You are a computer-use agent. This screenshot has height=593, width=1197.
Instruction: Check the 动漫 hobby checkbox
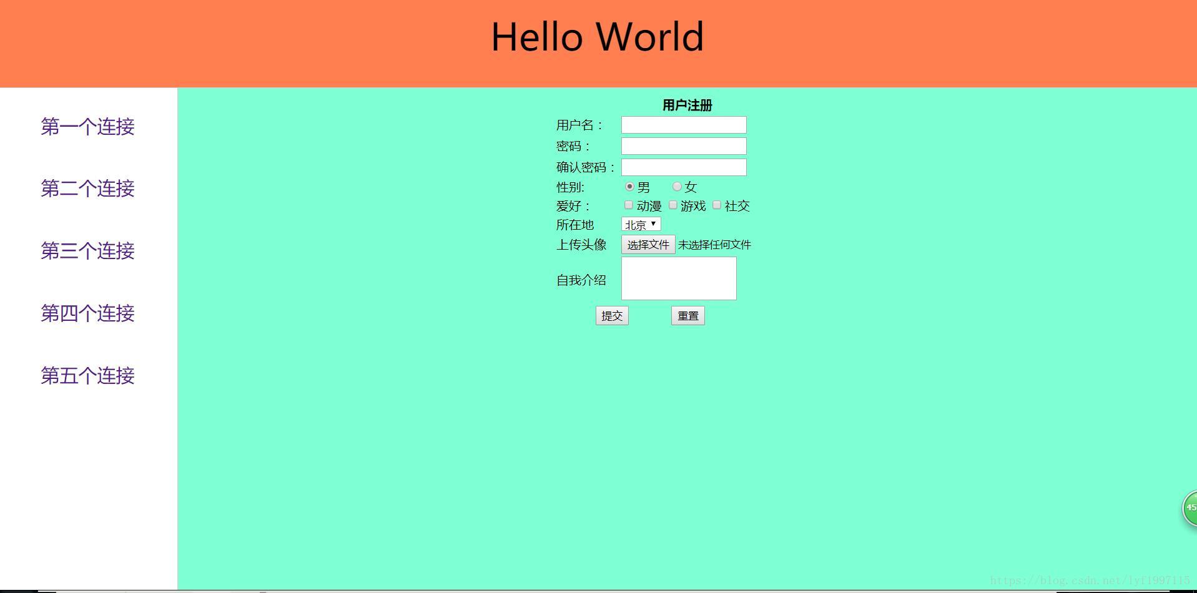coord(629,205)
